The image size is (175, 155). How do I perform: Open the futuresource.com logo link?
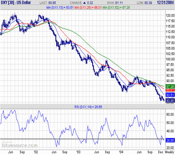coord(19,145)
